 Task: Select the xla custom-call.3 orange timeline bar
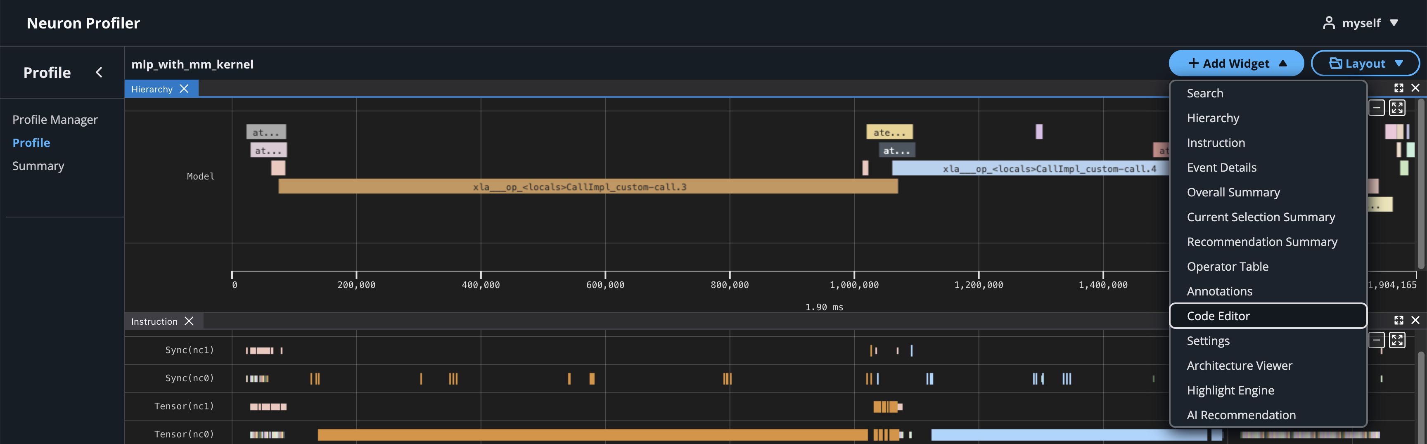tap(587, 187)
